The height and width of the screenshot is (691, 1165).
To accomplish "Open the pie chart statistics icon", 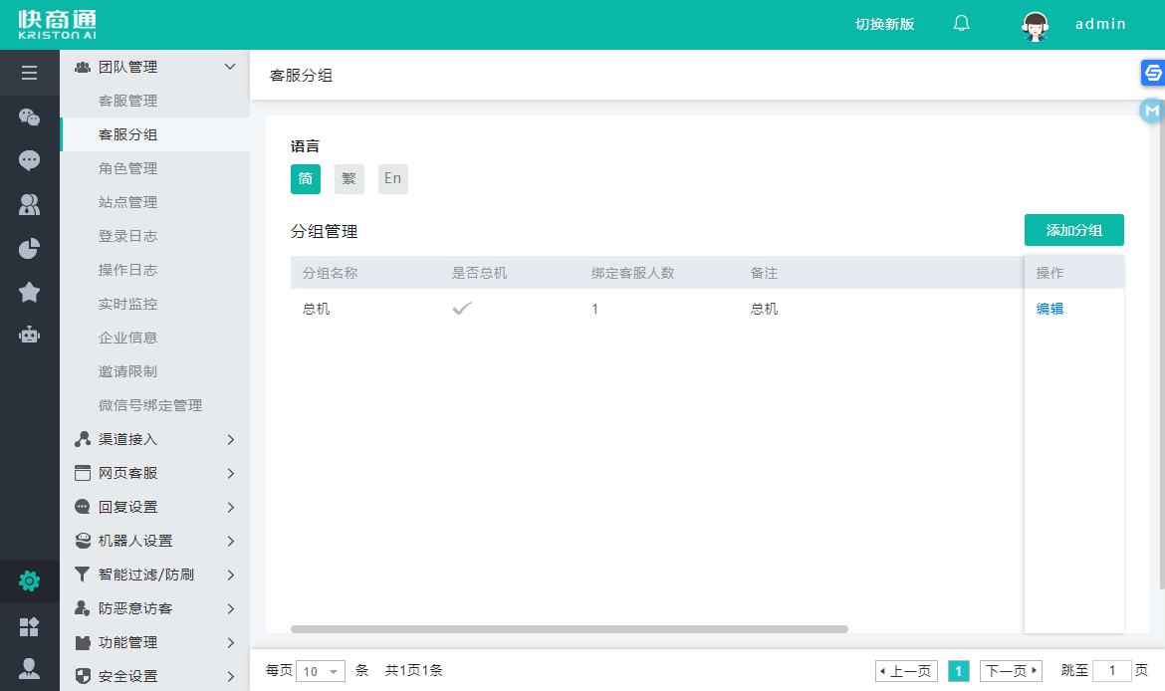I will (29, 248).
